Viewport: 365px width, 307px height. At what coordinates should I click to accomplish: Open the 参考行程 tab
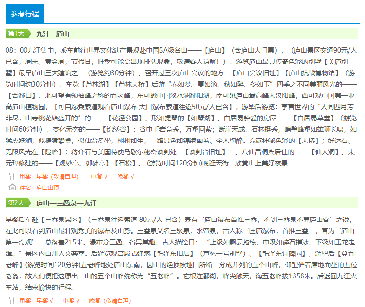coord(24,14)
